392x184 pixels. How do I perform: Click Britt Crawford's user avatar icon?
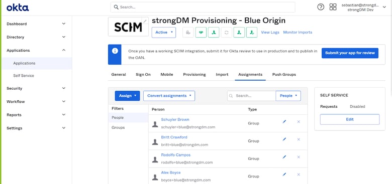[155, 142]
